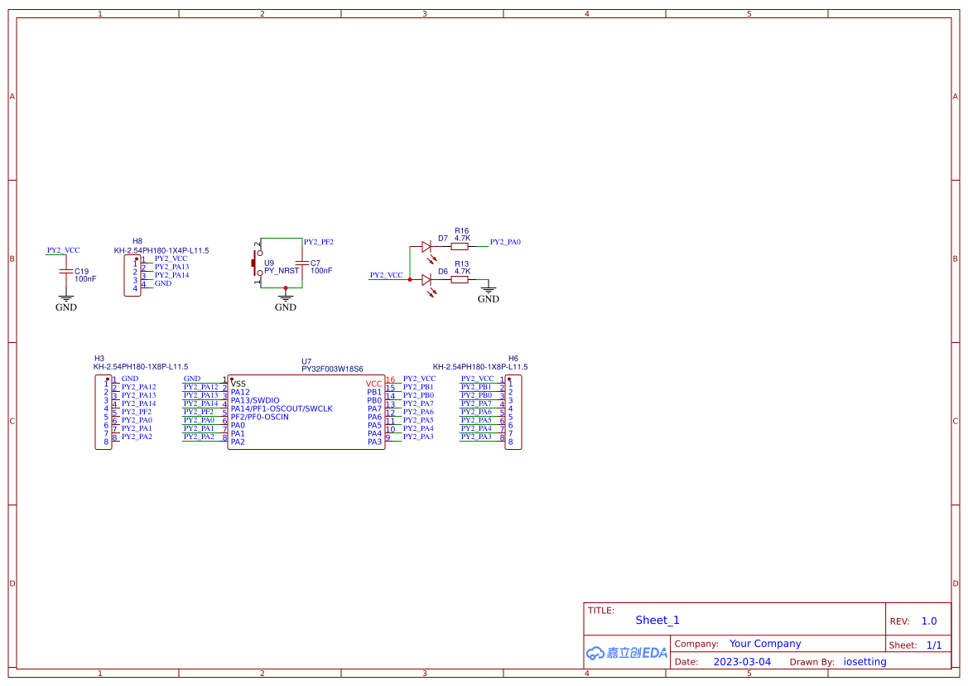Select the R13 resistor symbol
Viewport: 968px width, 686px height.
coord(460,280)
